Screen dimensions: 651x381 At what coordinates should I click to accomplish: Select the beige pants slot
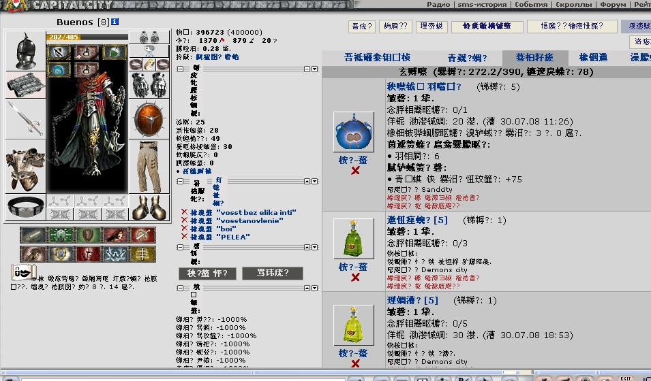click(x=149, y=166)
